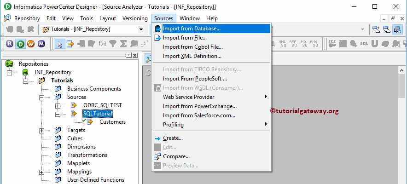Click the link columns icon without plus
Screen dimensions: 407x184
point(386,29)
